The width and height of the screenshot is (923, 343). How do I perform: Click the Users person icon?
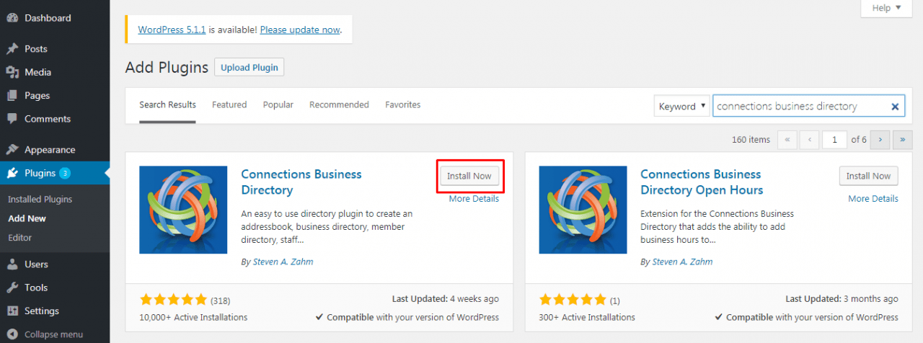[x=12, y=264]
